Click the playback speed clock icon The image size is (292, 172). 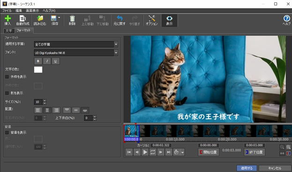pyautogui.click(x=176, y=152)
